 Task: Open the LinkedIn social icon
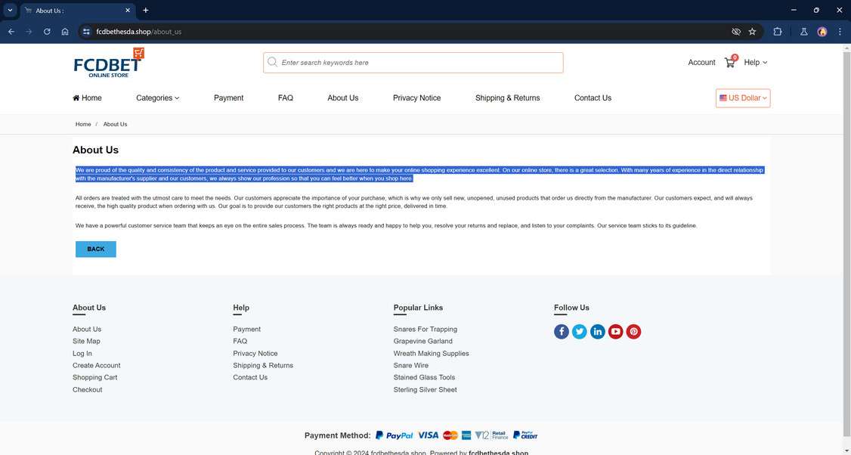click(598, 331)
